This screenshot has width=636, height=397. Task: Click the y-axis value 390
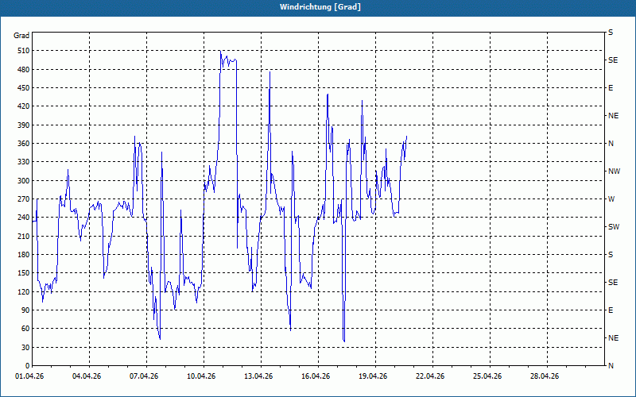24,125
